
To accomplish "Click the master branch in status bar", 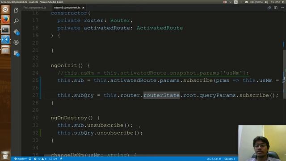I will click(21, 159).
